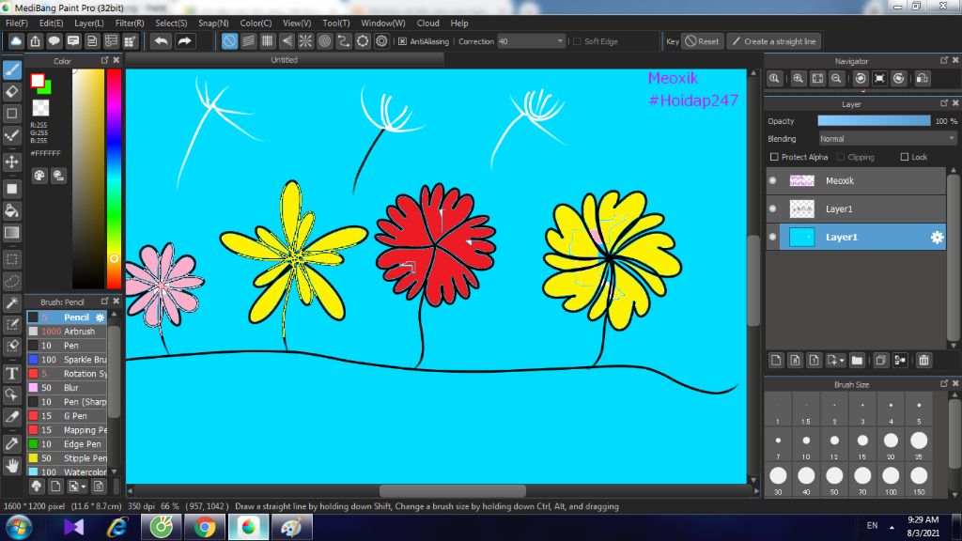Pick a hue on the rainbow color bar
The image size is (962, 541).
coord(114,178)
